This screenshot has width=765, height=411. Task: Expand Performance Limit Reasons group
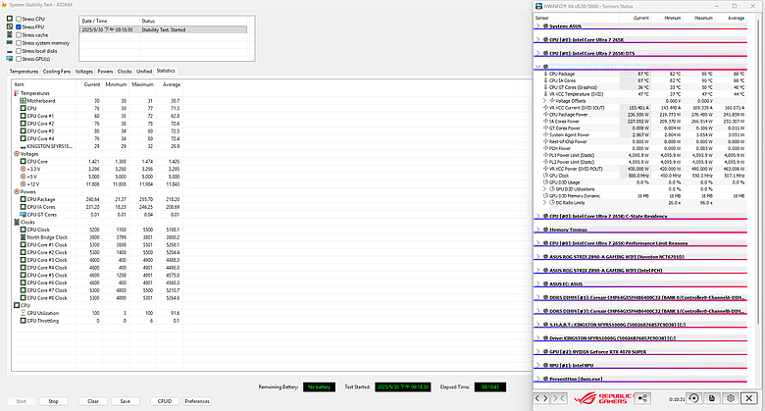[x=538, y=243]
